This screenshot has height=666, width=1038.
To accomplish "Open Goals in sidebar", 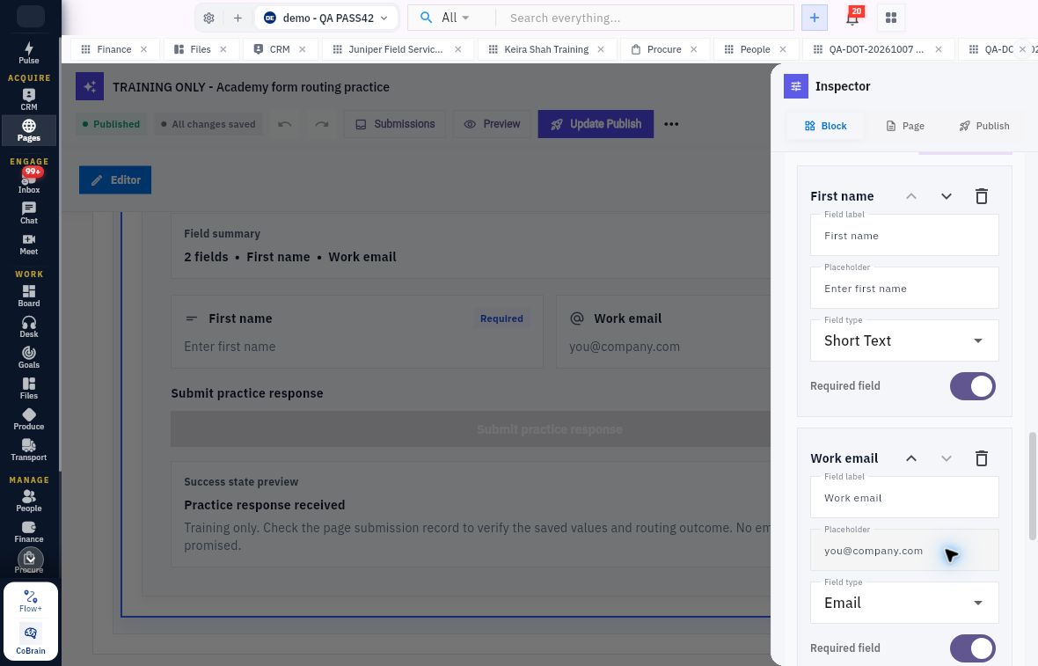I will point(28,357).
